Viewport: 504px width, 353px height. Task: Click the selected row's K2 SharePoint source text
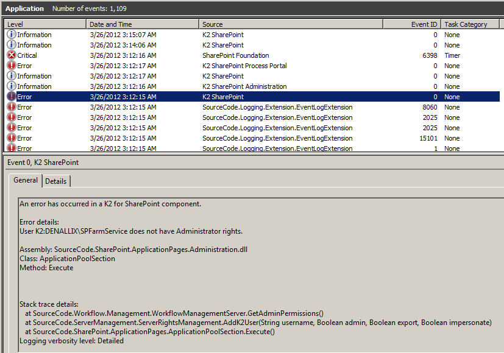point(223,97)
